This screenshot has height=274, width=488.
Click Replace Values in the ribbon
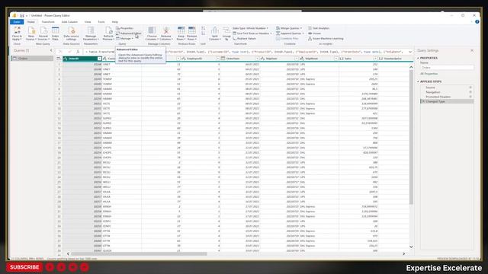tap(244, 39)
